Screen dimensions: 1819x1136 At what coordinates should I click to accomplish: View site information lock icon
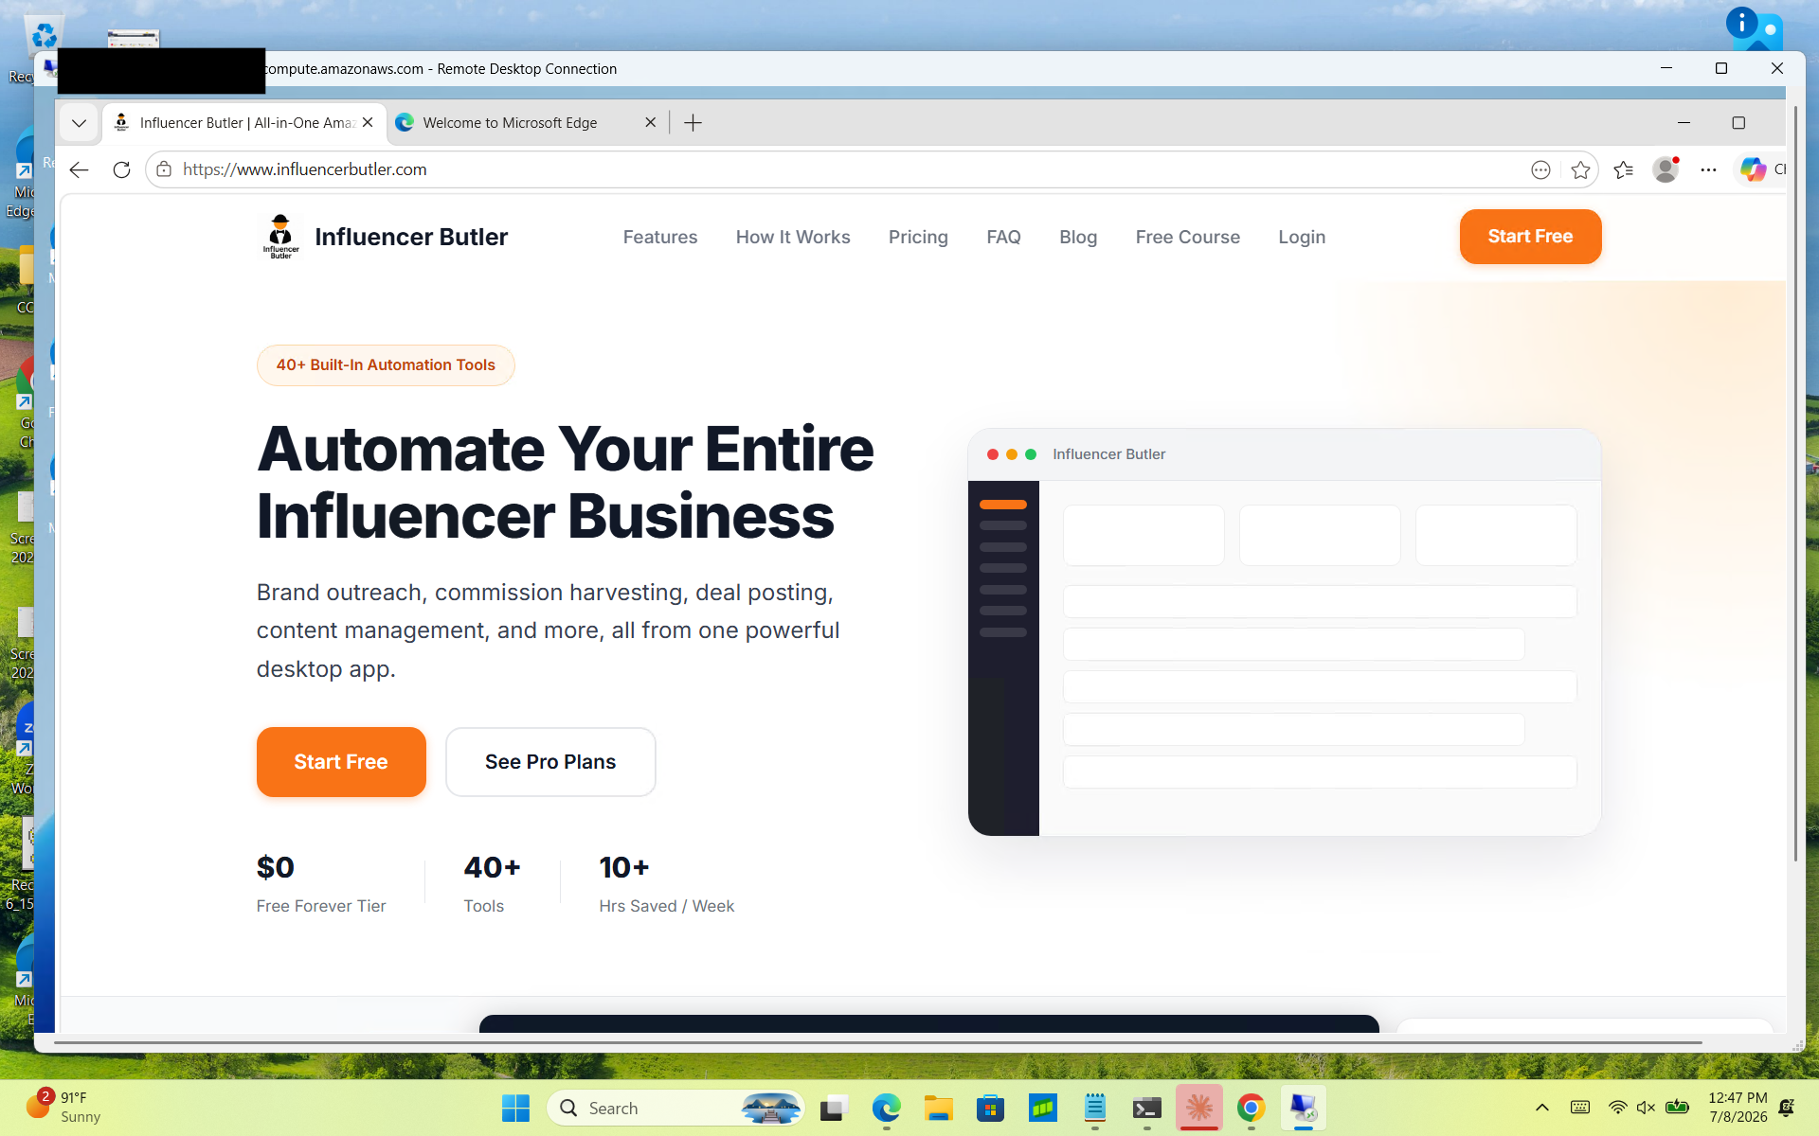(x=164, y=169)
